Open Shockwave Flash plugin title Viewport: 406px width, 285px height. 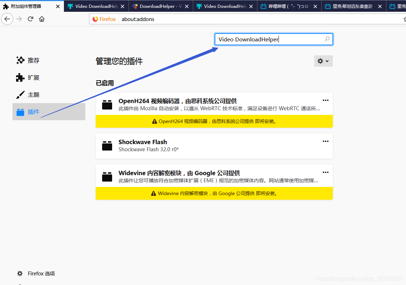pyautogui.click(x=143, y=142)
